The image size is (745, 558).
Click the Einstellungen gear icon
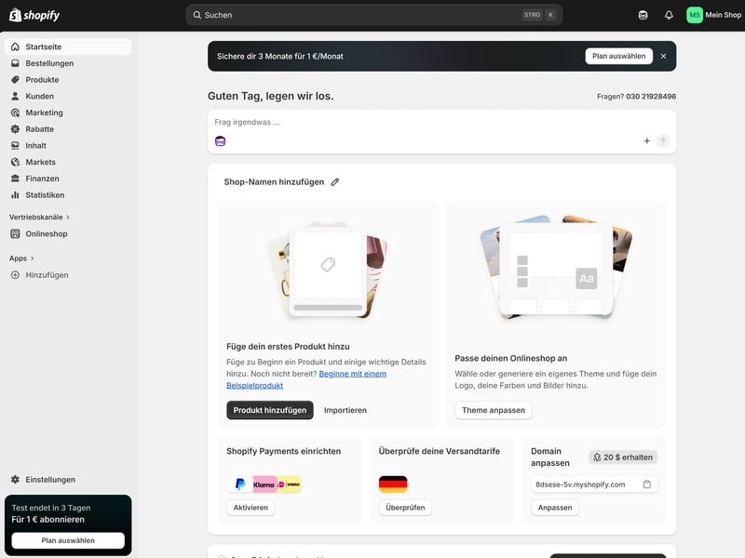[15, 479]
